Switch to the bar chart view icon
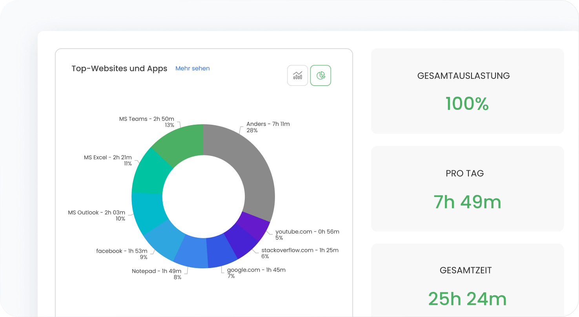Screen dimensions: 579x317 click(297, 75)
